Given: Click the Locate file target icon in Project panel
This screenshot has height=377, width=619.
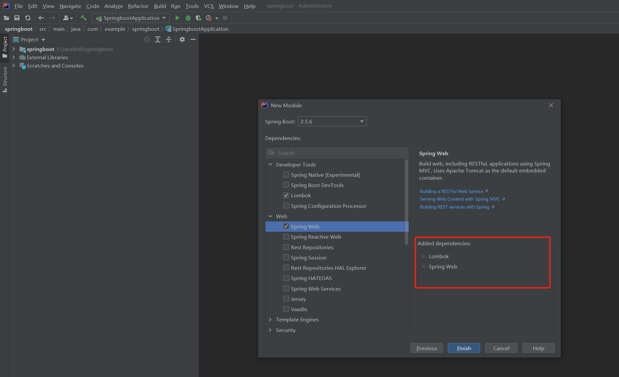Looking at the screenshot, I should 147,39.
